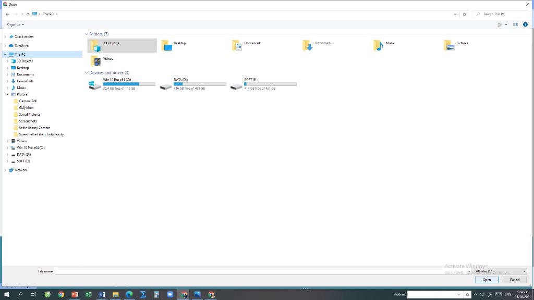Select the 3D Objects folder icon

[x=96, y=46]
